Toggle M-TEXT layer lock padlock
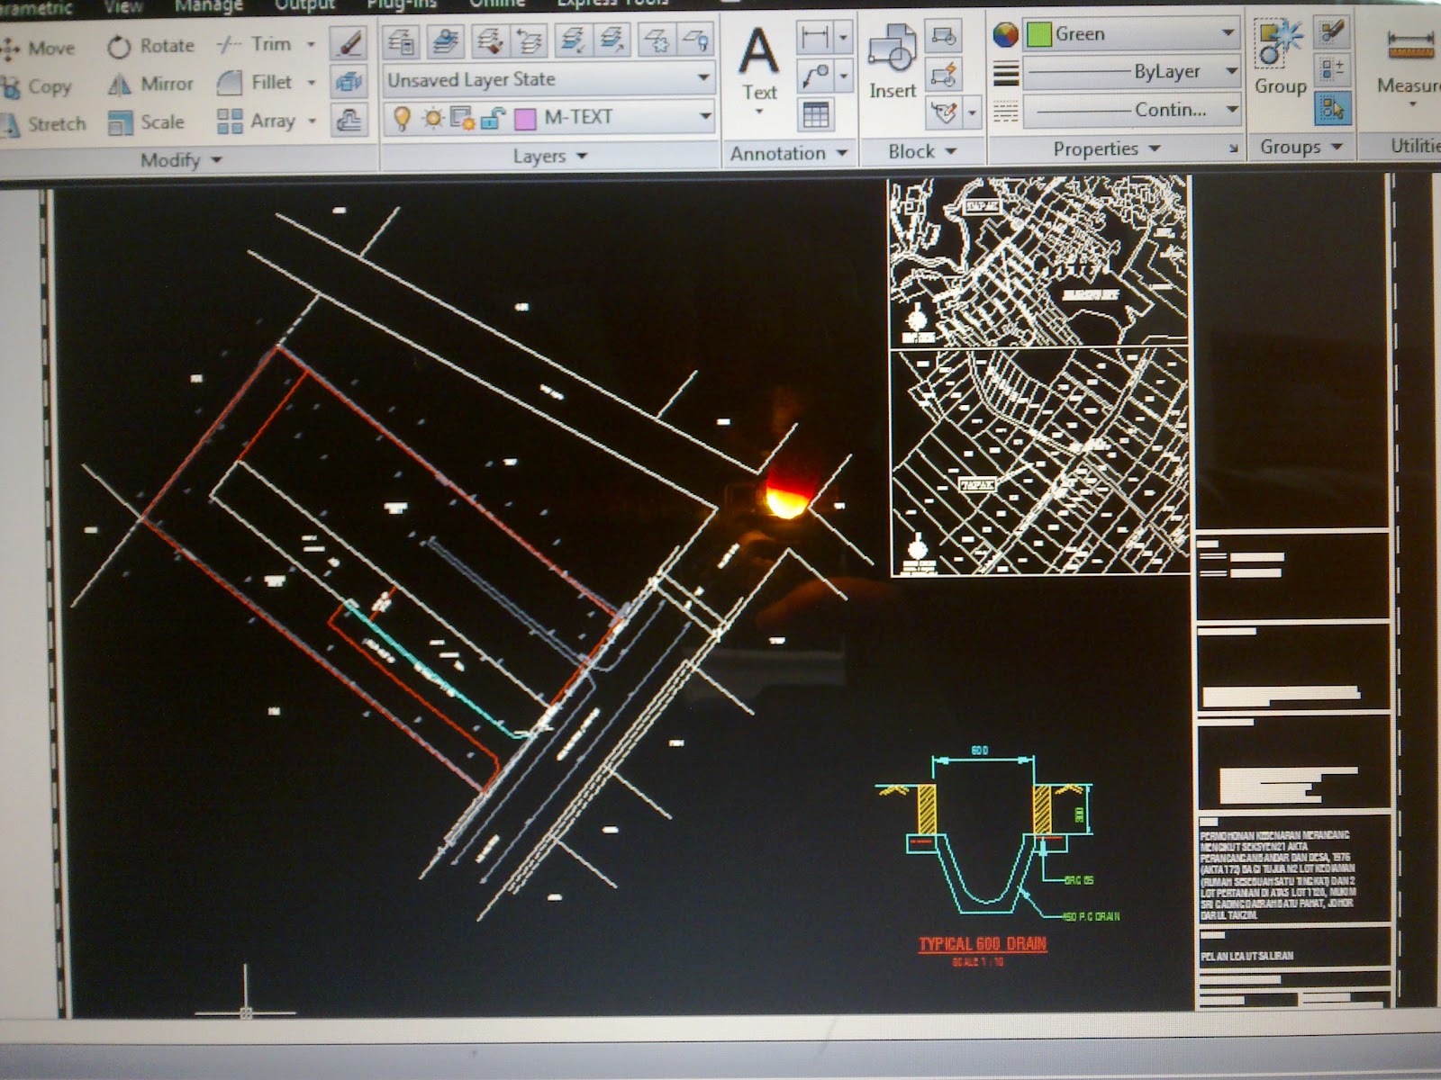Viewport: 1441px width, 1080px height. click(492, 117)
